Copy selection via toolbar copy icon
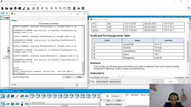Image resolution: width=191 pixels, height=107 pixels. pyautogui.click(x=33, y=8)
